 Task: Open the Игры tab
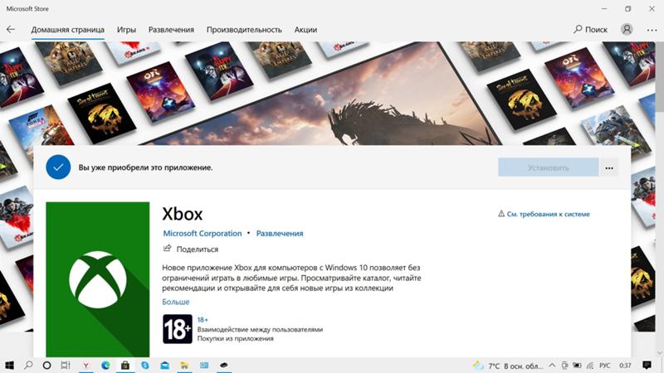coord(126,30)
